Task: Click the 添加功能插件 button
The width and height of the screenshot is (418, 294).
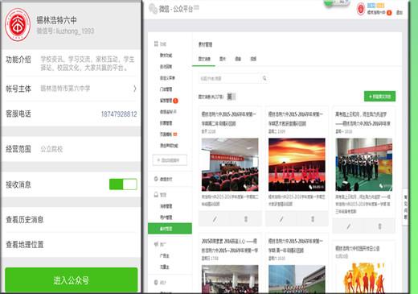Action: click(170, 160)
